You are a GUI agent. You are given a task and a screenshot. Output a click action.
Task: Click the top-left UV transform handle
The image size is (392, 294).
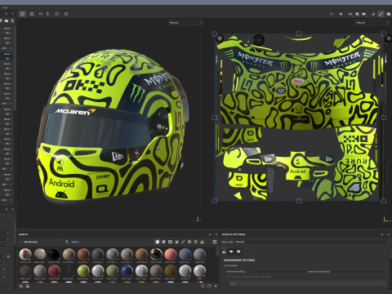click(x=215, y=33)
